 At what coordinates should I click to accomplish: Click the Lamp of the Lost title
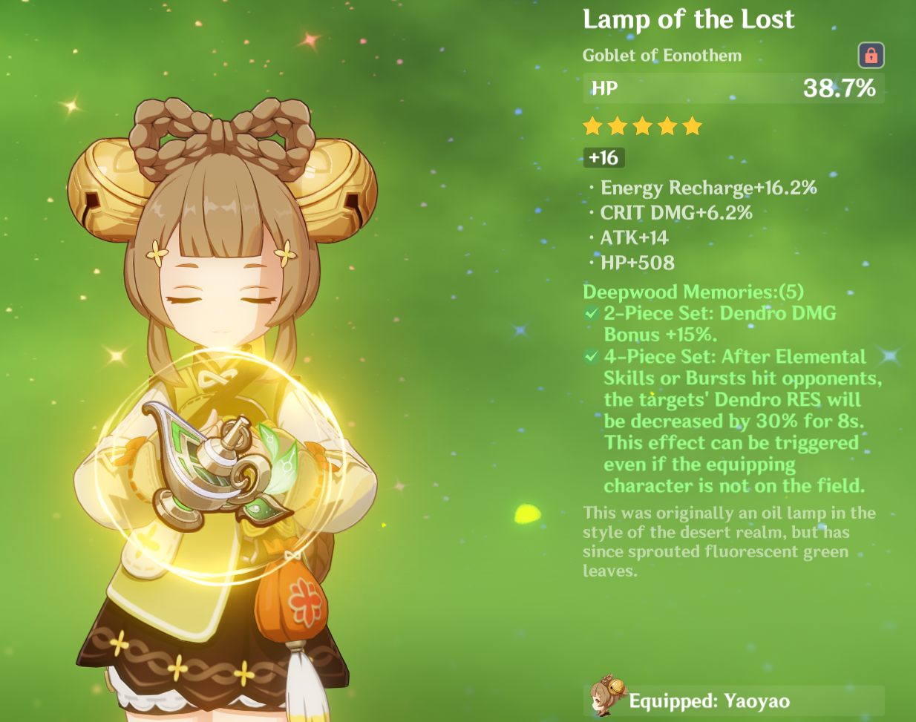click(688, 19)
